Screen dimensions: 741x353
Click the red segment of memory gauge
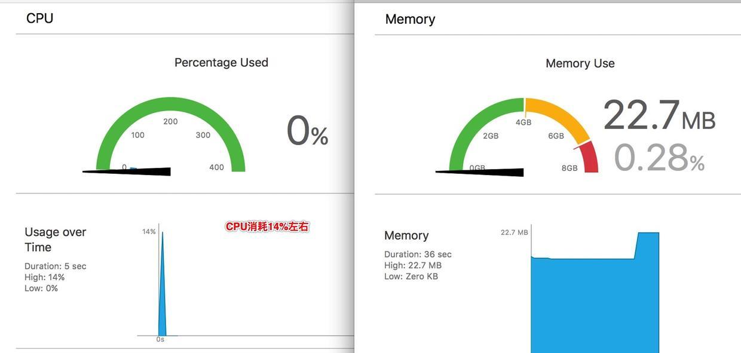click(589, 158)
